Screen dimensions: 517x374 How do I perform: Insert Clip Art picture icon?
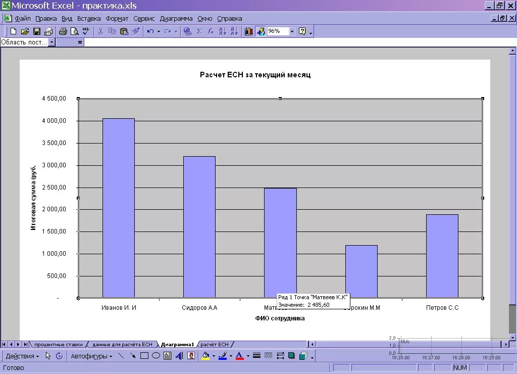click(191, 356)
